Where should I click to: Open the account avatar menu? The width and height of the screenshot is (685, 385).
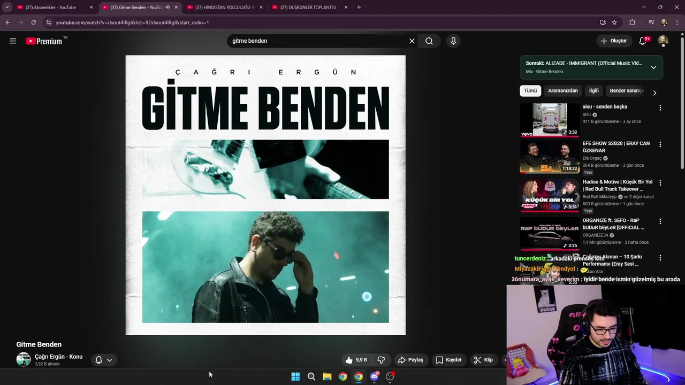[663, 41]
